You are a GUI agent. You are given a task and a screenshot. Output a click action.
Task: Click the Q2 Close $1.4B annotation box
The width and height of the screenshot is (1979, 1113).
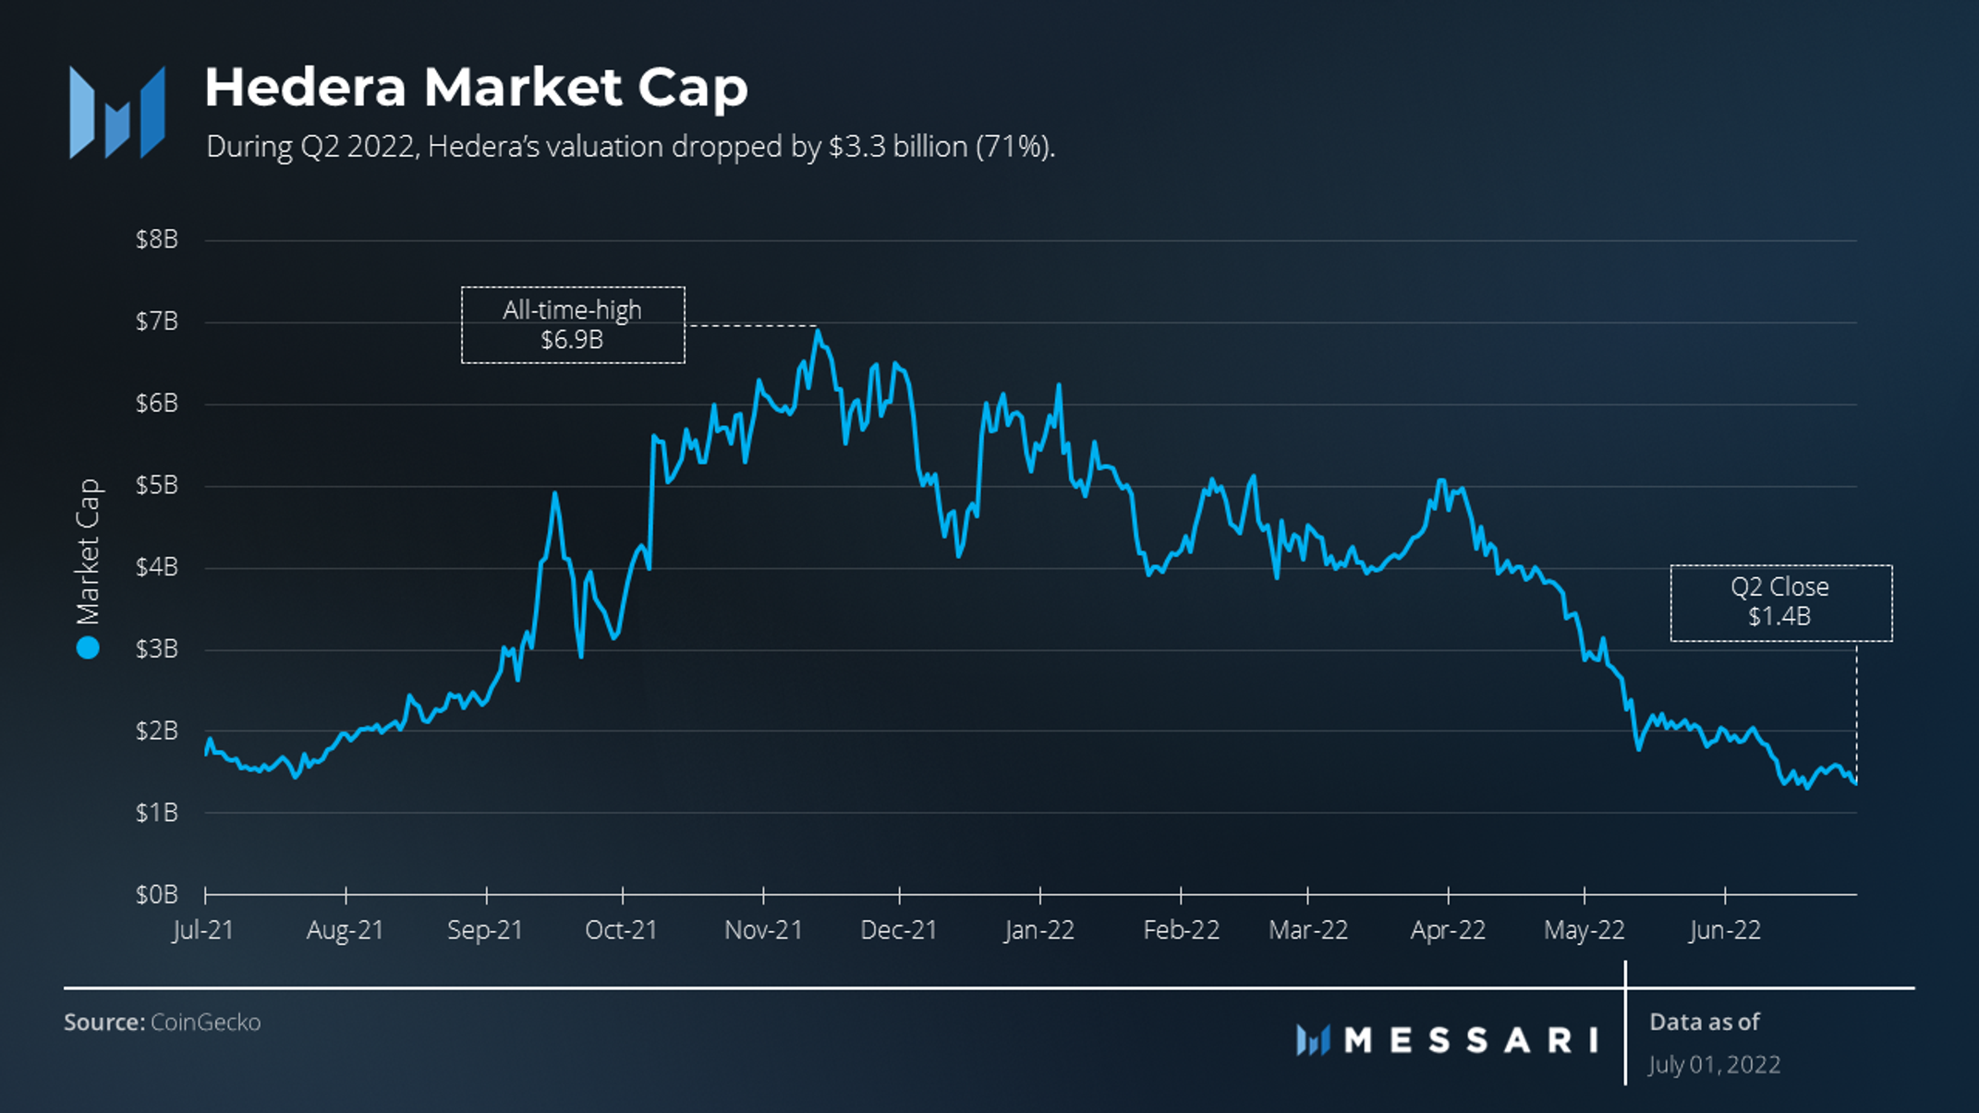tap(1780, 602)
